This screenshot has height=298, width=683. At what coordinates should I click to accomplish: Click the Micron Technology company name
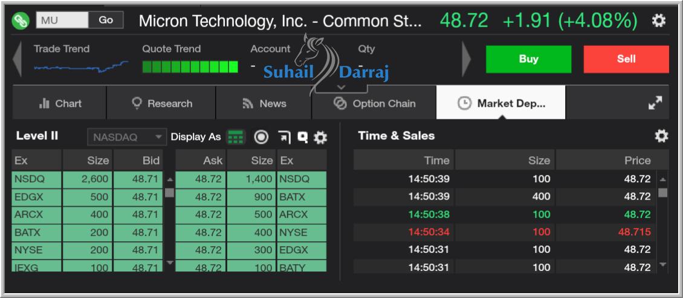[x=280, y=21]
